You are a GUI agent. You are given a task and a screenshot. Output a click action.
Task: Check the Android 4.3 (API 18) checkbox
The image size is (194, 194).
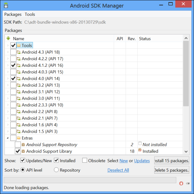coord(13,52)
